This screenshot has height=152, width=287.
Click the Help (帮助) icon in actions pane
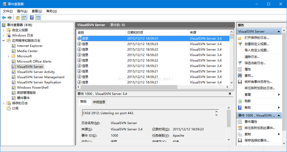240,107
